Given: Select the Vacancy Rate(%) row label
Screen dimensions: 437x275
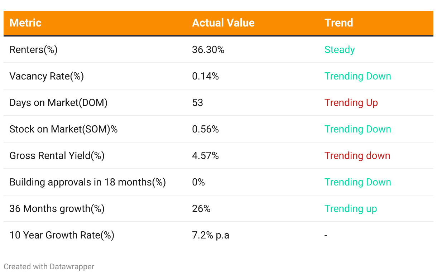Looking at the screenshot, I should [x=47, y=76].
